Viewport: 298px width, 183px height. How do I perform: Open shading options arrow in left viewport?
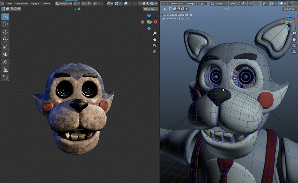[x=156, y=3]
